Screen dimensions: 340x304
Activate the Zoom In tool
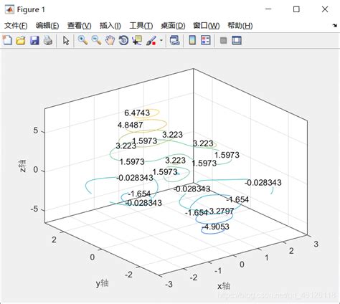[82, 40]
